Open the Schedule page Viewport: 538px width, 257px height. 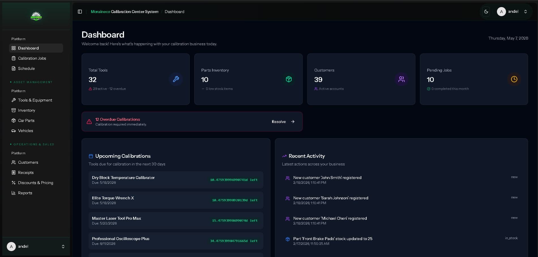36,68
